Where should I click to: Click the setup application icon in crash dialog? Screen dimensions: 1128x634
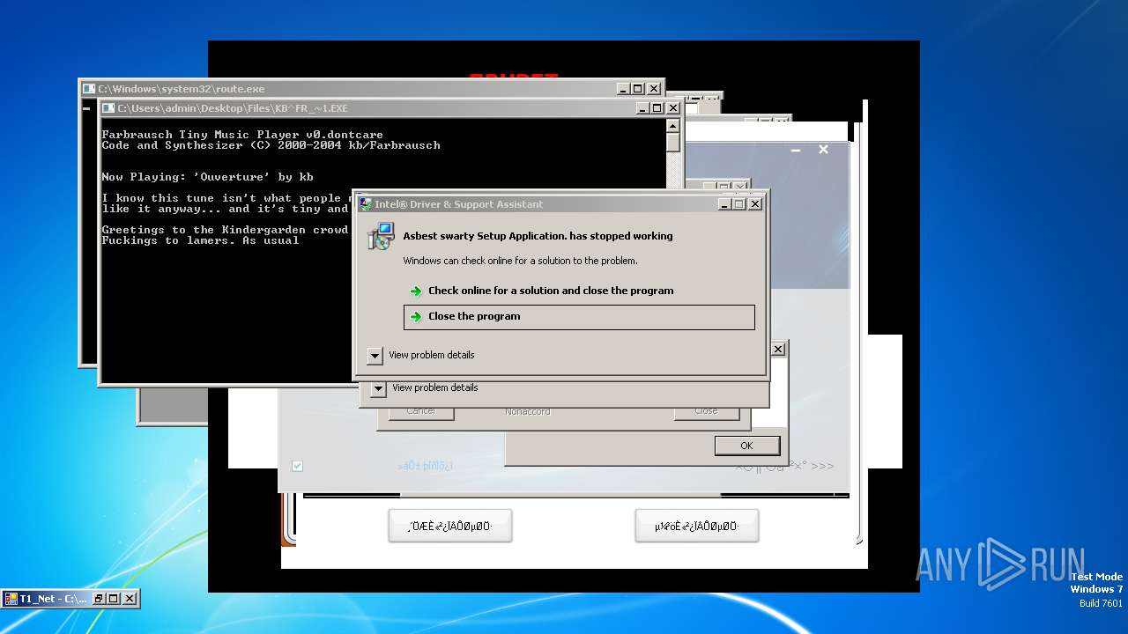[382, 236]
